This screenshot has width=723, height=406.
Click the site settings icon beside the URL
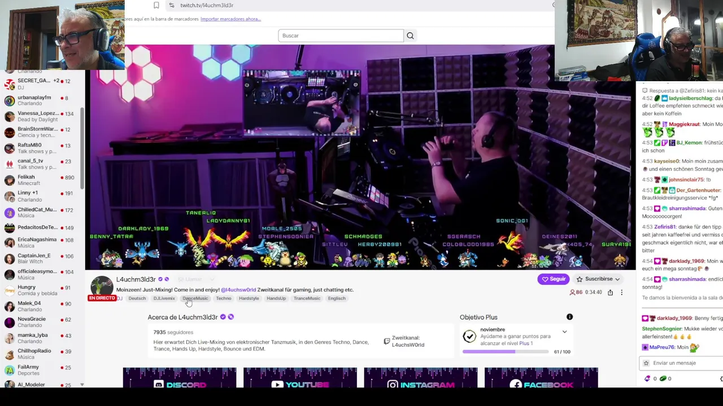click(x=171, y=5)
